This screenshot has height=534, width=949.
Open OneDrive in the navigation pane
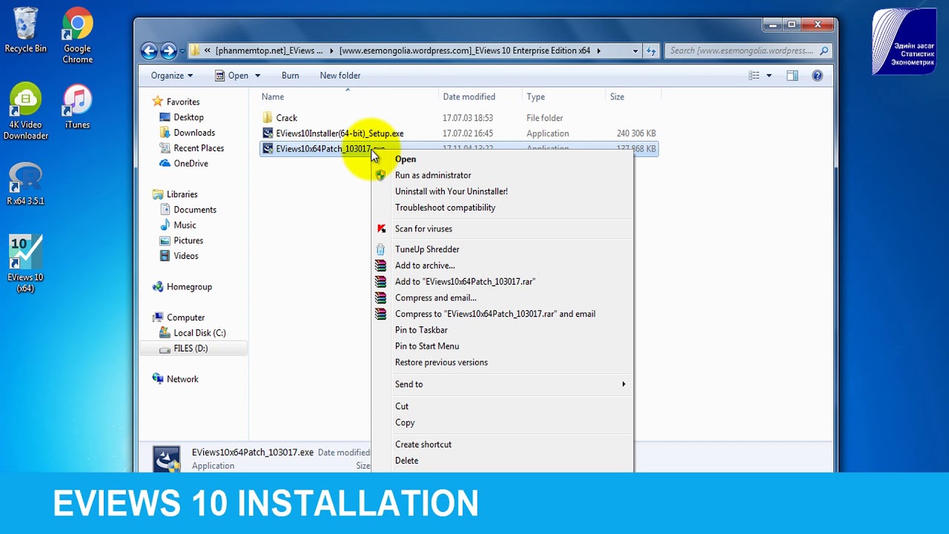click(x=191, y=164)
